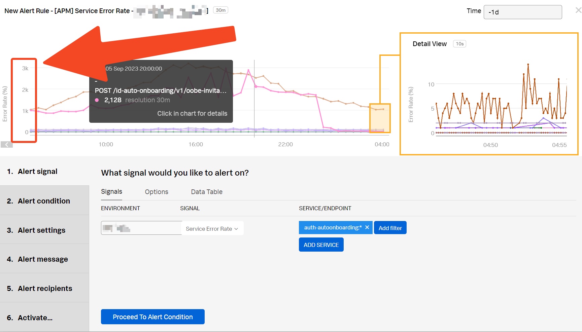Close the New Alert Rule dialog
The height and width of the screenshot is (332, 582).
578,10
